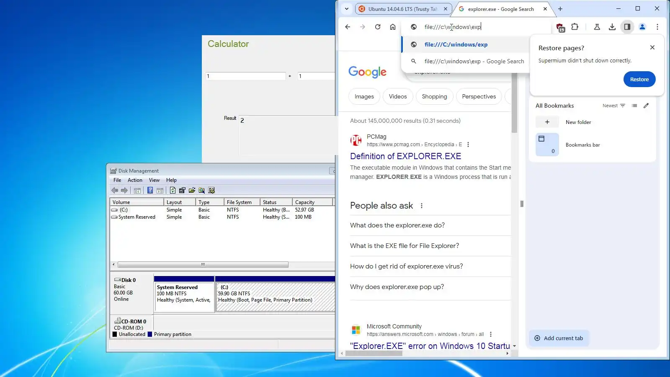The width and height of the screenshot is (670, 377).
Task: Dismiss the Restore pages popup
Action: coord(652,47)
